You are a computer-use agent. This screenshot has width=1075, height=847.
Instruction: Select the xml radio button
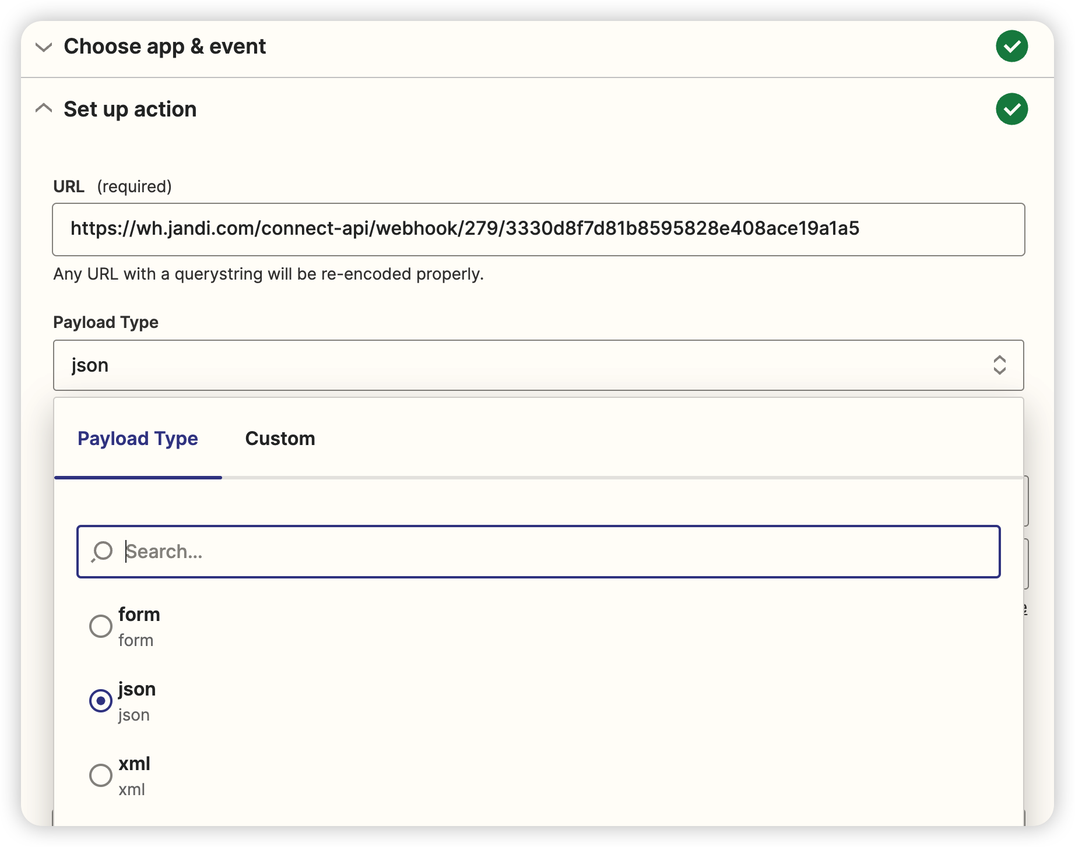[x=101, y=775]
